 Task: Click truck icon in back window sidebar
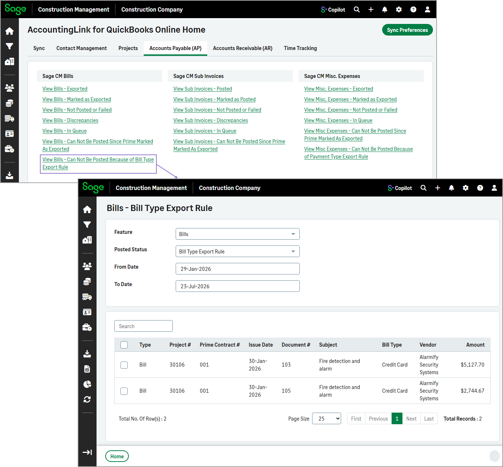coord(9,119)
